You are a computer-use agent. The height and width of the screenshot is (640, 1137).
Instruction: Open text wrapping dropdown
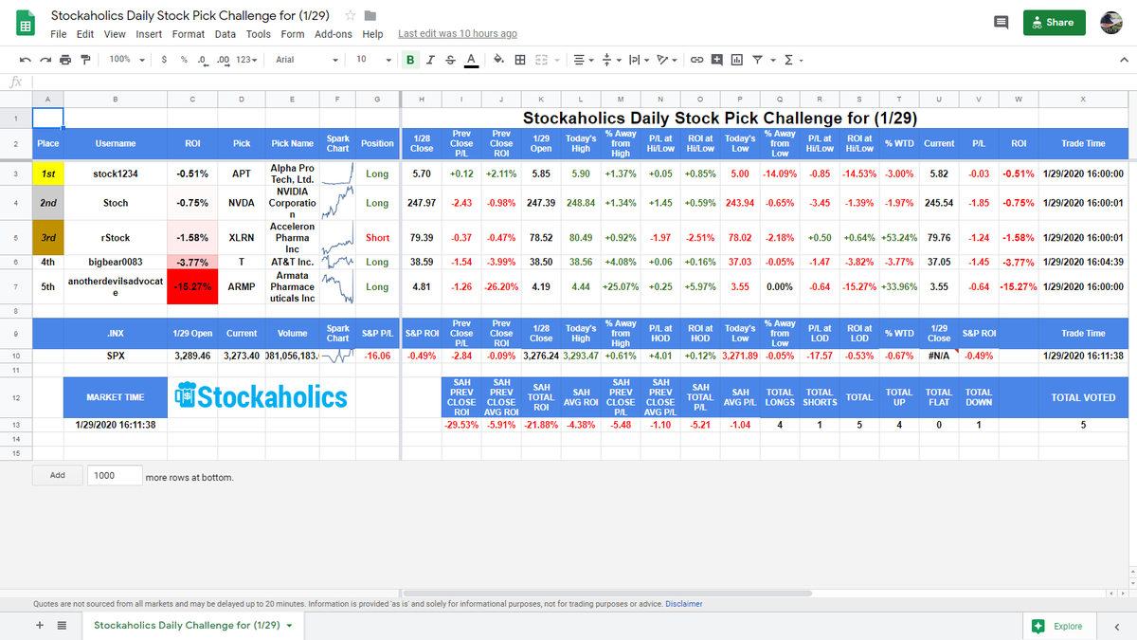(640, 60)
